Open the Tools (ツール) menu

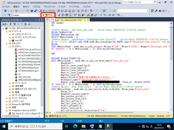pyautogui.click(x=62, y=7)
